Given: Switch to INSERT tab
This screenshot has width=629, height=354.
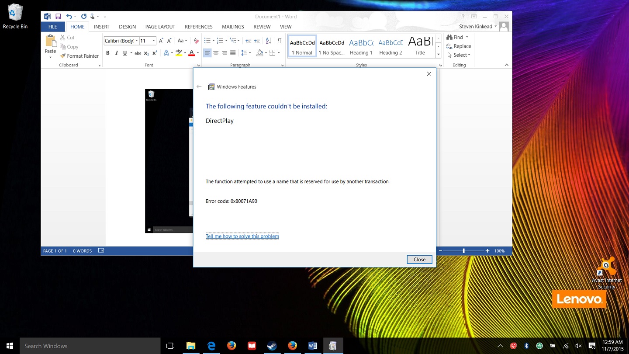Looking at the screenshot, I should (x=102, y=27).
